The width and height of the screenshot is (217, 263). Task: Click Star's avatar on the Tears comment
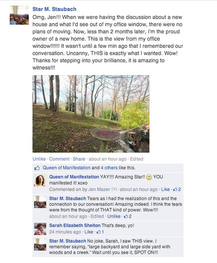pos(40,202)
